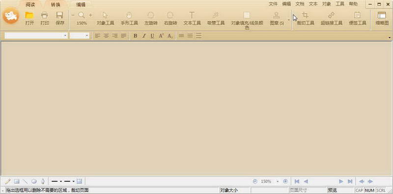Viewport: 393px width, 194px height.
Task: Open the 对象 menu
Action: pos(327,4)
